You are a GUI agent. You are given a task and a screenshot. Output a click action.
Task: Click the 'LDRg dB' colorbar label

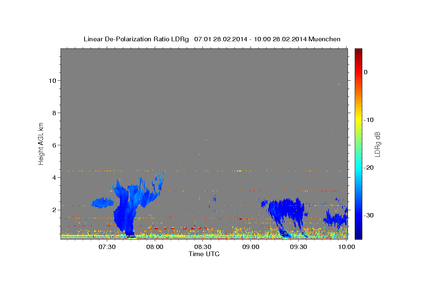(x=377, y=144)
